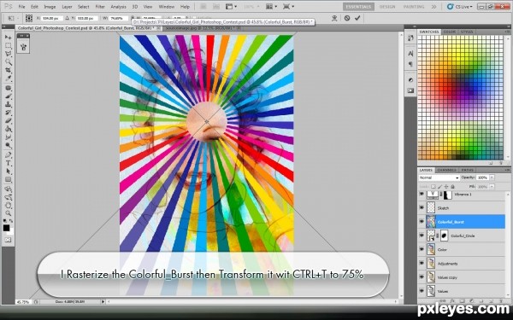
Task: Open the layer blend mode dropdown
Action: (439, 177)
